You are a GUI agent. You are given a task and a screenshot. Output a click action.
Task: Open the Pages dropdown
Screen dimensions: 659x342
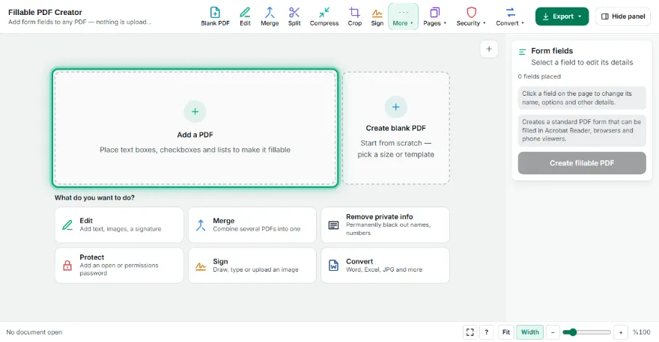[434, 16]
